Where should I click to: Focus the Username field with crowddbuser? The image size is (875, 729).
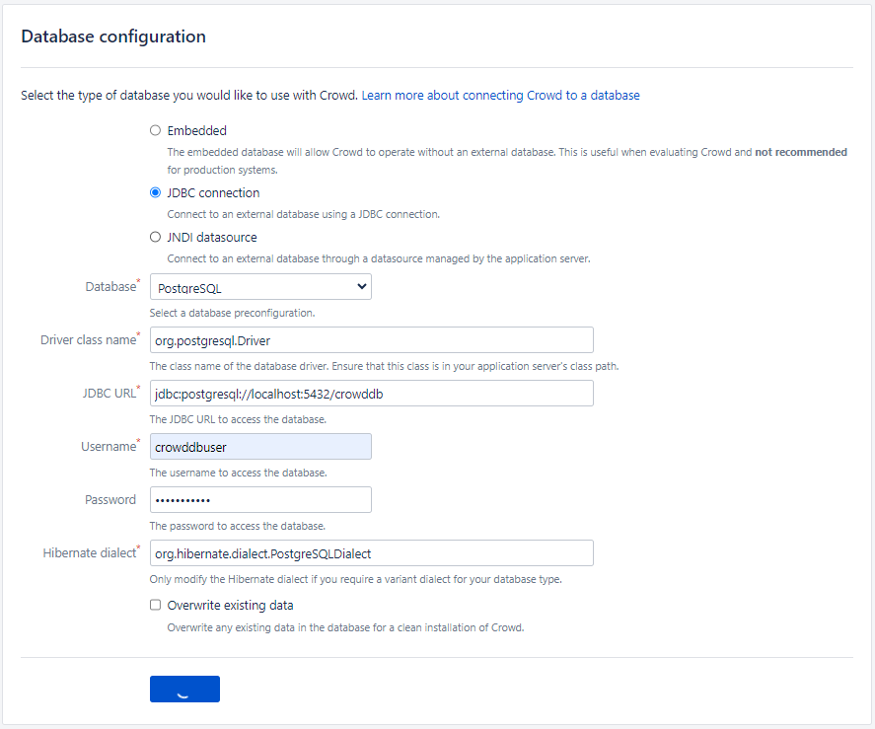tap(260, 447)
